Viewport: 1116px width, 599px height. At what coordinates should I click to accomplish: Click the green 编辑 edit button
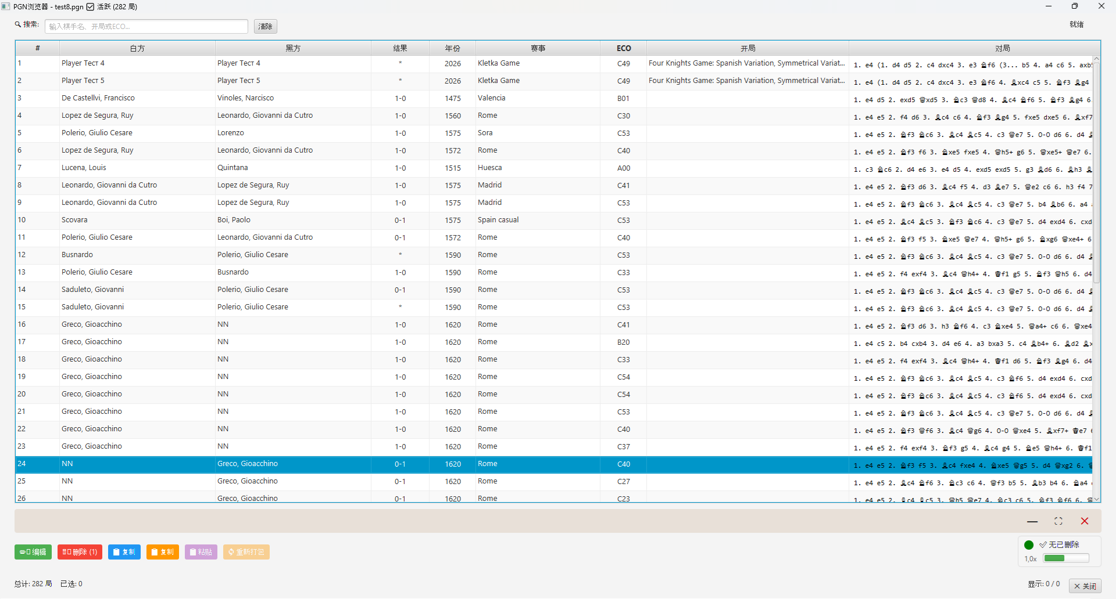coord(33,552)
